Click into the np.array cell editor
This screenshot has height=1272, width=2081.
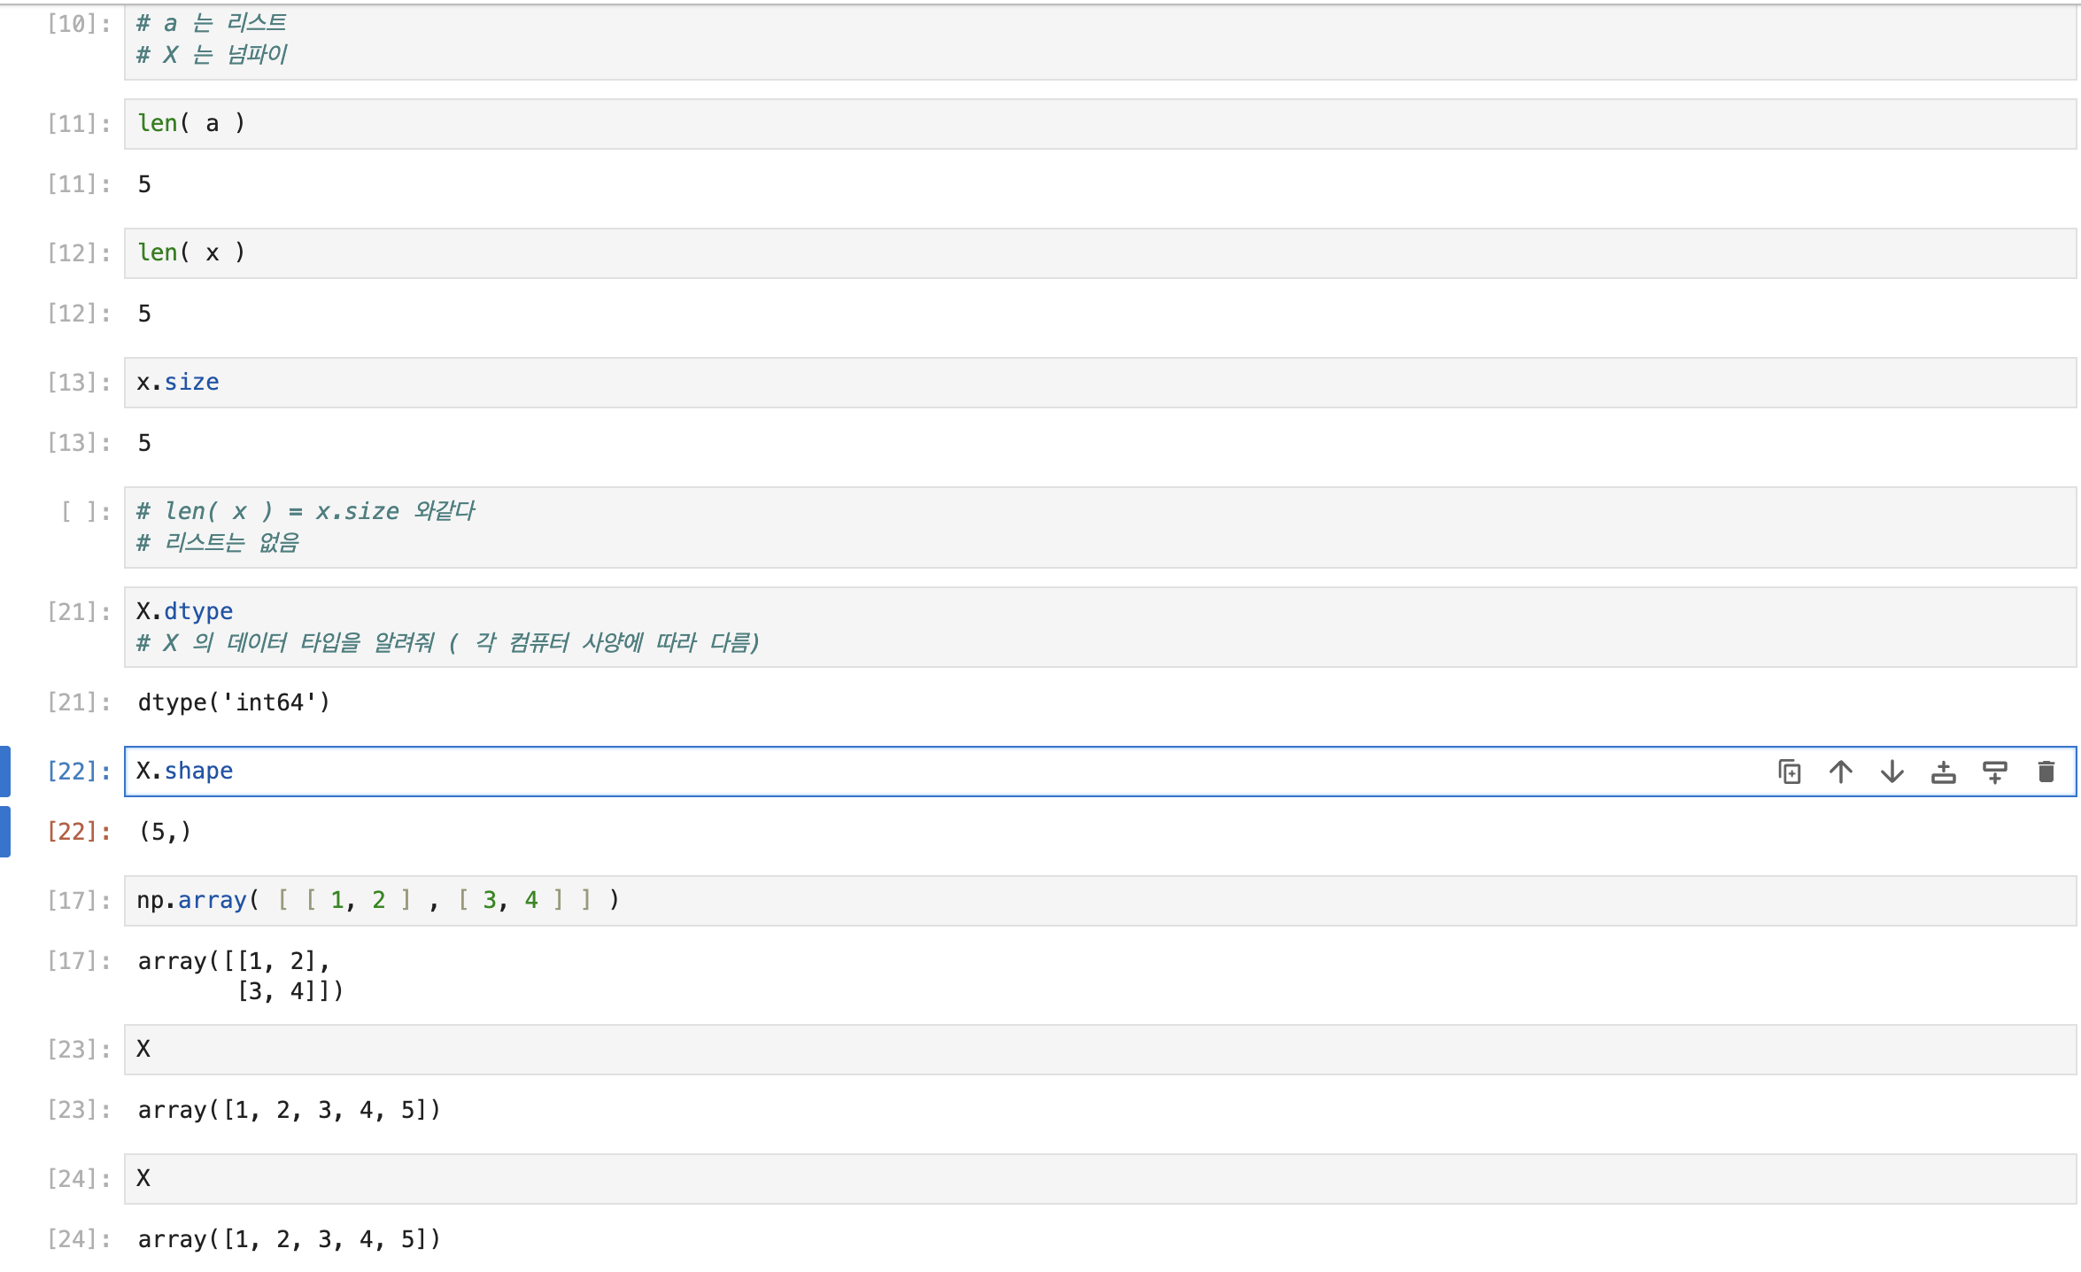1063,901
